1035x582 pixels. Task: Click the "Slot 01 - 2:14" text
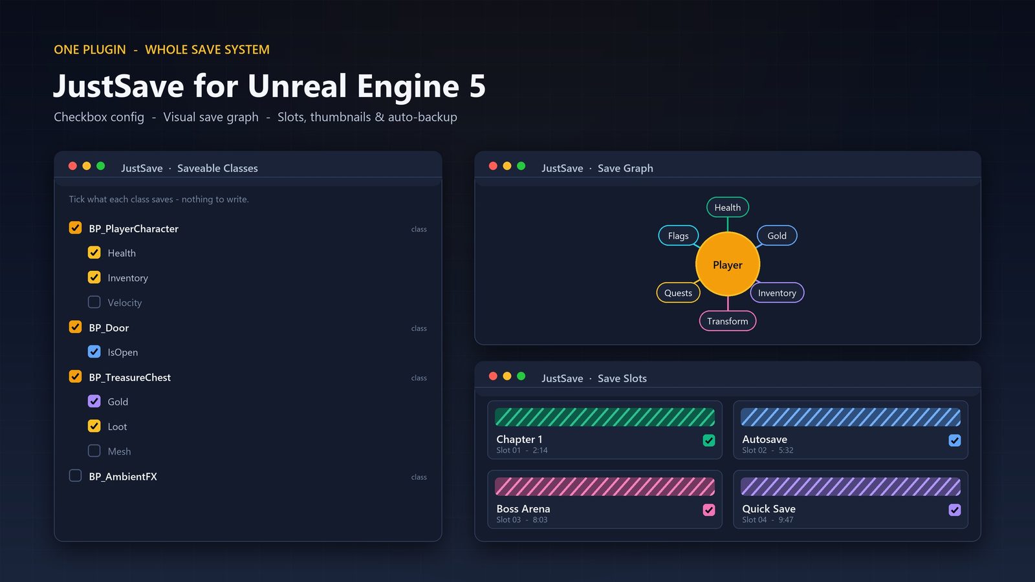pos(522,450)
